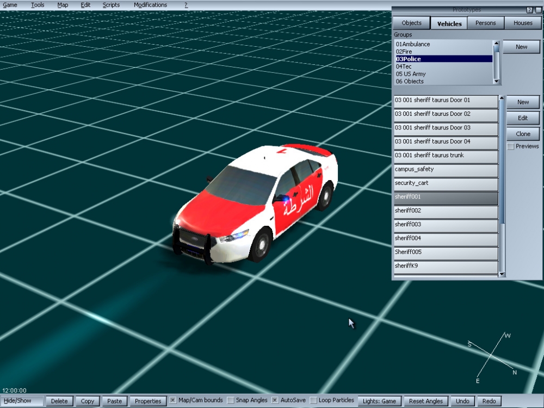
Task: Toggle the Previews checkbox
Action: [x=511, y=146]
